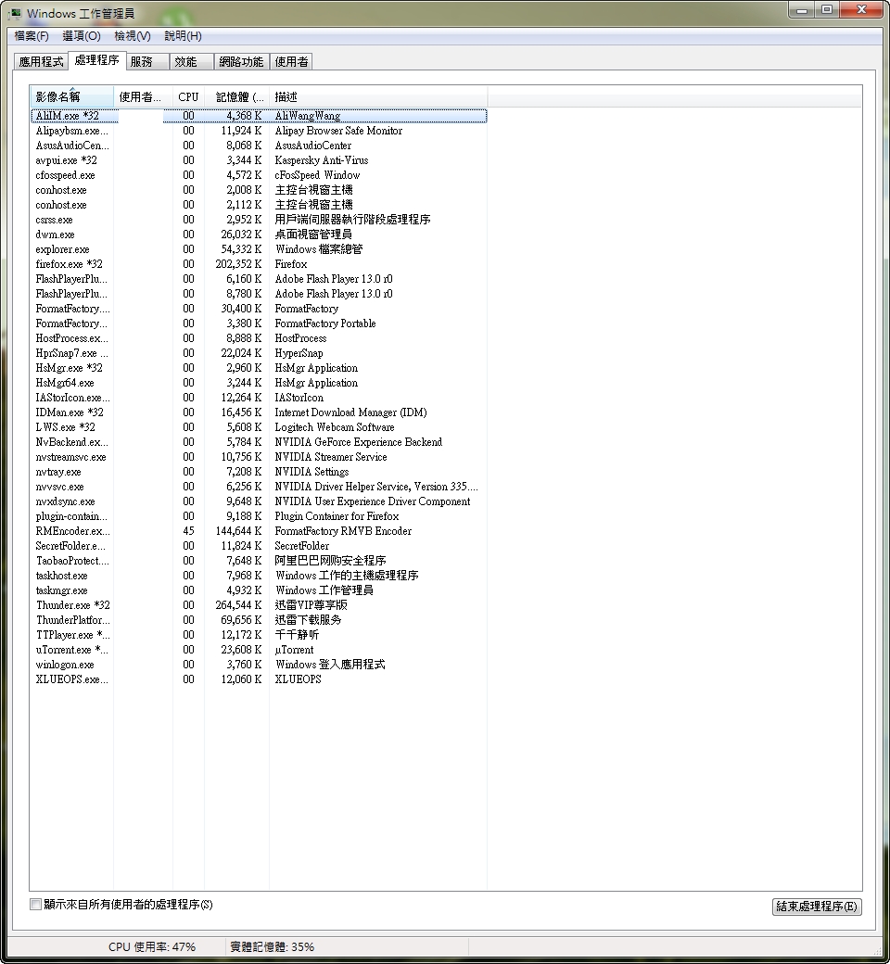This screenshot has width=890, height=964.
Task: Open the 選項(O) menu
Action: (82, 36)
